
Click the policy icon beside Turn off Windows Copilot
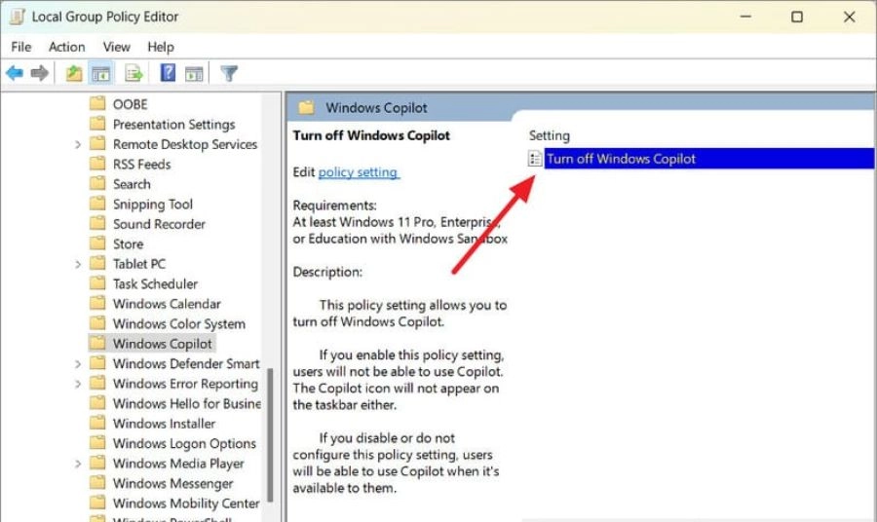(535, 159)
